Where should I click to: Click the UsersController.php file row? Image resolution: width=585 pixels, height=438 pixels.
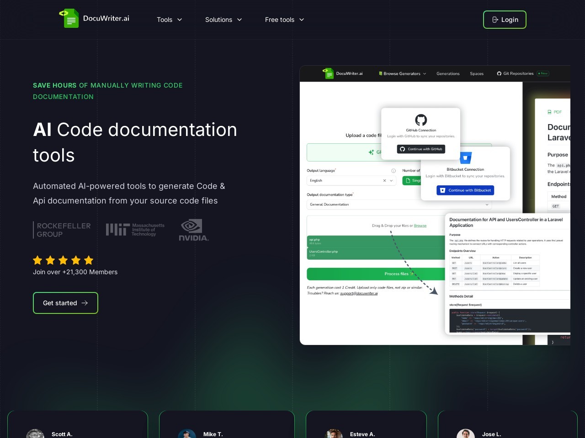(376, 253)
